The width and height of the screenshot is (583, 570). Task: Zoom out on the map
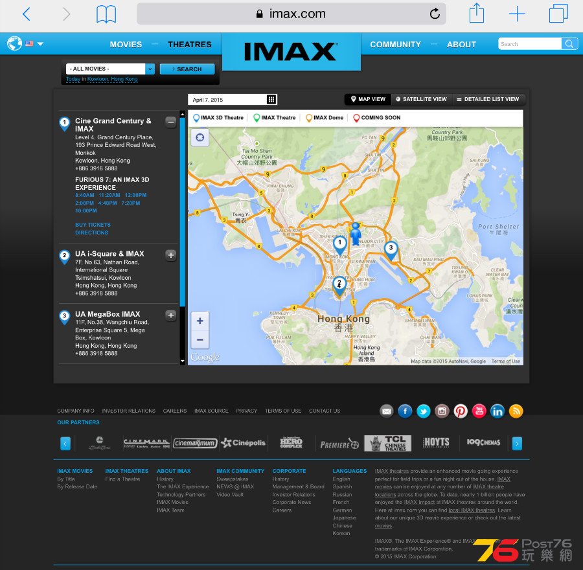pyautogui.click(x=200, y=339)
